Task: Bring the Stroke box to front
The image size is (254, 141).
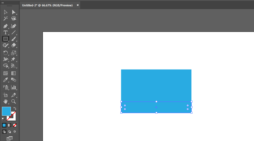Action: (x=13, y=118)
